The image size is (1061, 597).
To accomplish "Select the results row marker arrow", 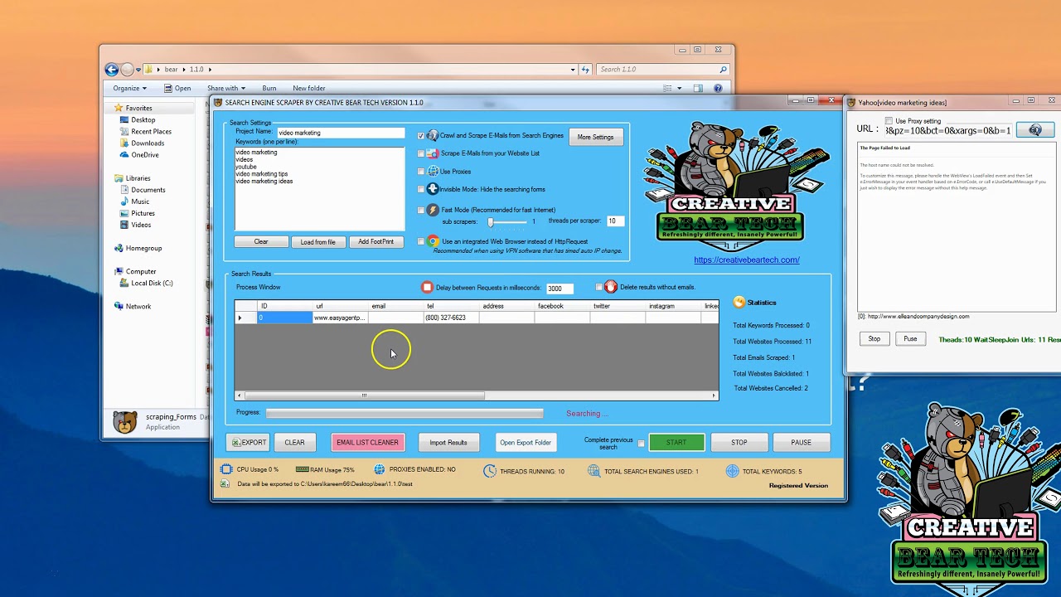I will click(240, 318).
